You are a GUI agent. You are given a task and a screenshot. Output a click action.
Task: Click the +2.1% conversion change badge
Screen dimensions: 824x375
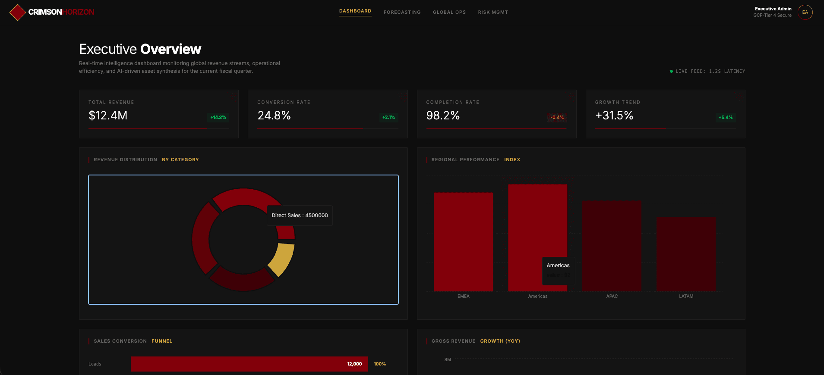coord(388,117)
